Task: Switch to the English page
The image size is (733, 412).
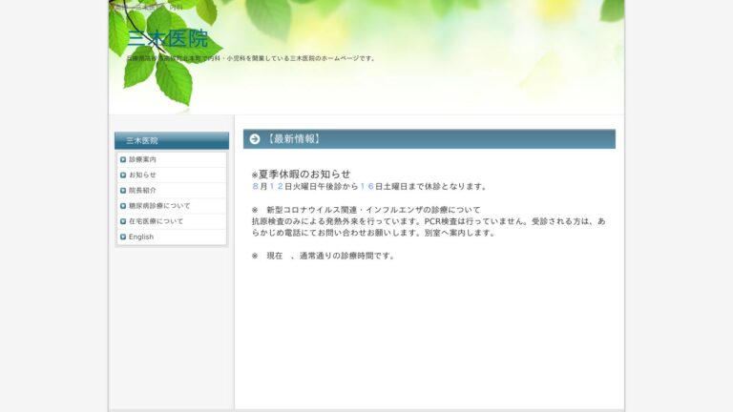Action: [x=141, y=237]
